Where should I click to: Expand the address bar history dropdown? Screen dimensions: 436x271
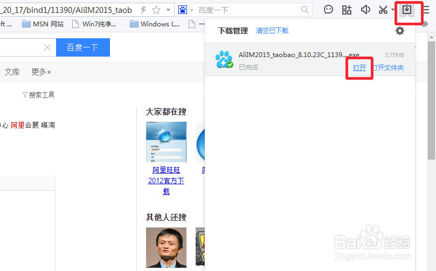[168, 10]
